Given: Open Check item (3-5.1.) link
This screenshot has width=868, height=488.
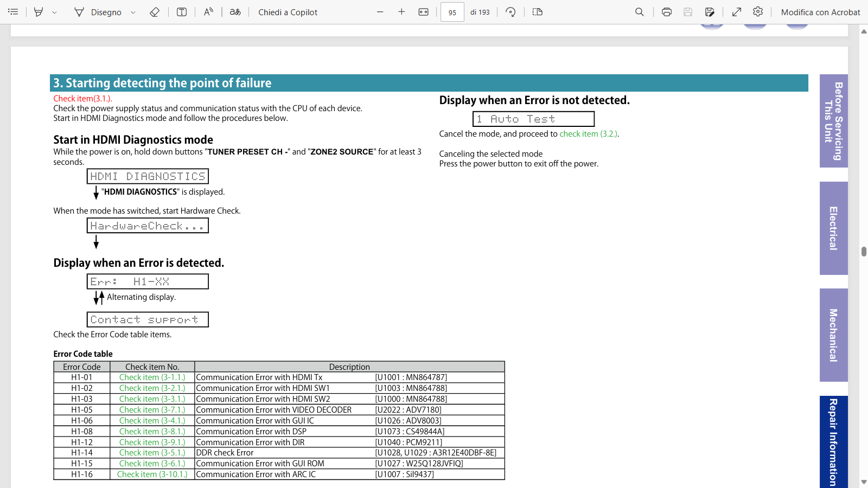Looking at the screenshot, I should point(152,453).
